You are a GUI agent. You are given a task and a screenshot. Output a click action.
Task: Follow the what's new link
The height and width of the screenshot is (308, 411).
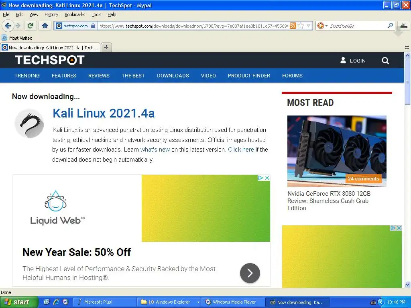[x=155, y=150]
